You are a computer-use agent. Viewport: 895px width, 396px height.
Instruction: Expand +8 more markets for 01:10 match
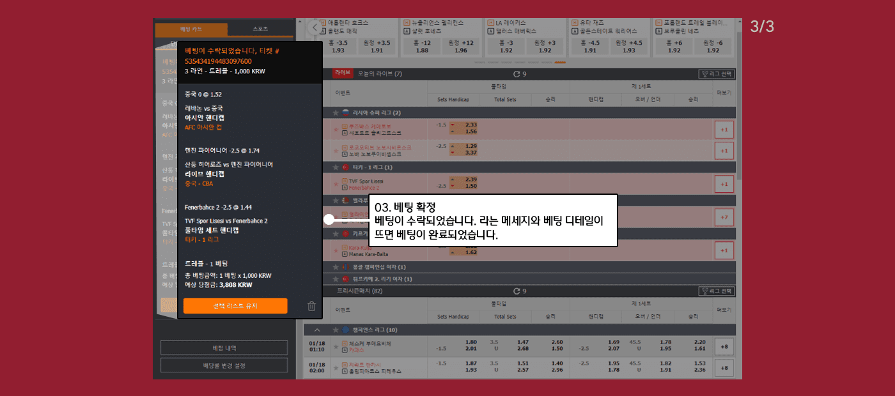[724, 347]
